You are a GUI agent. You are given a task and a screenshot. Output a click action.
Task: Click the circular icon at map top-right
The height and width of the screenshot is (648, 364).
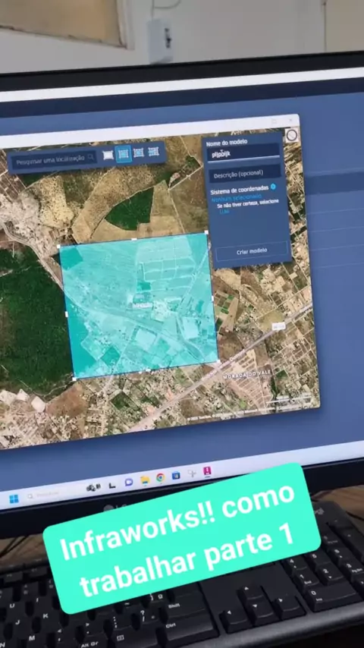(292, 135)
